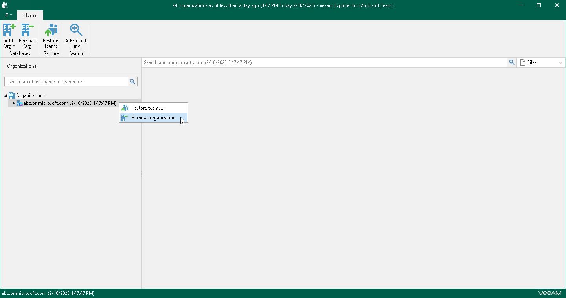The image size is (566, 298).
Task: Open the main application menu button
Action: 8,15
